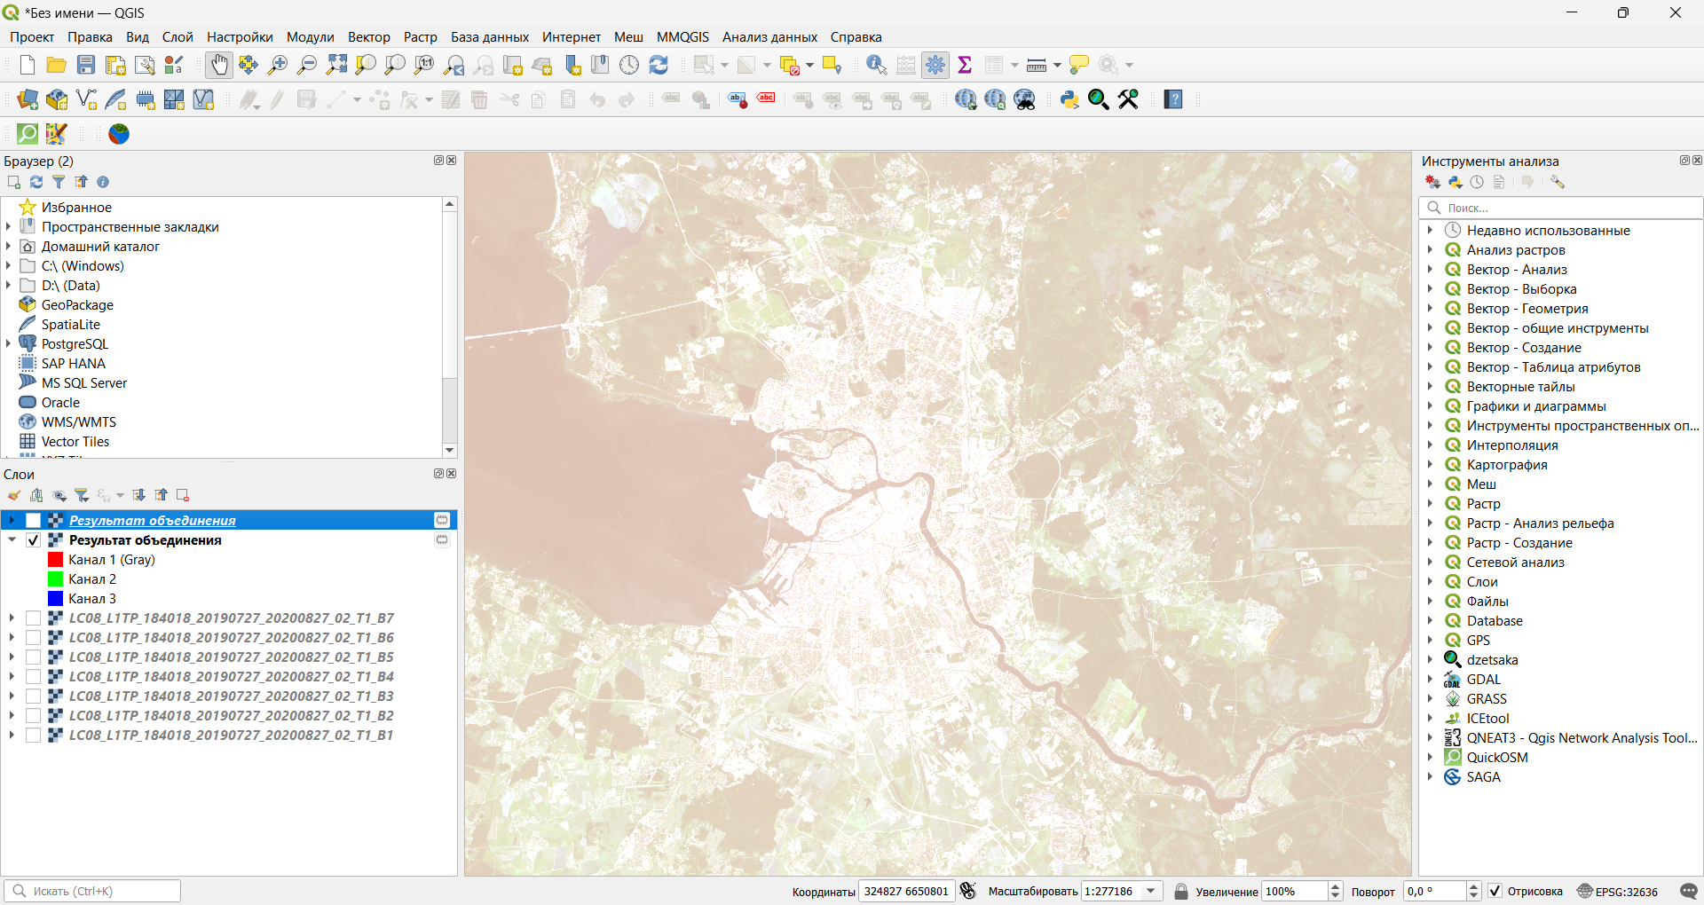This screenshot has height=905, width=1704.
Task: Open the Вектор menu
Action: click(x=368, y=37)
